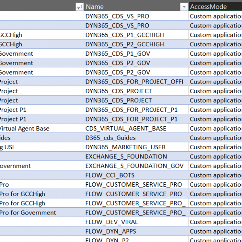
Task: Select Government cell beside DYN365_CDS_P1_GOV
Action: [42, 54]
